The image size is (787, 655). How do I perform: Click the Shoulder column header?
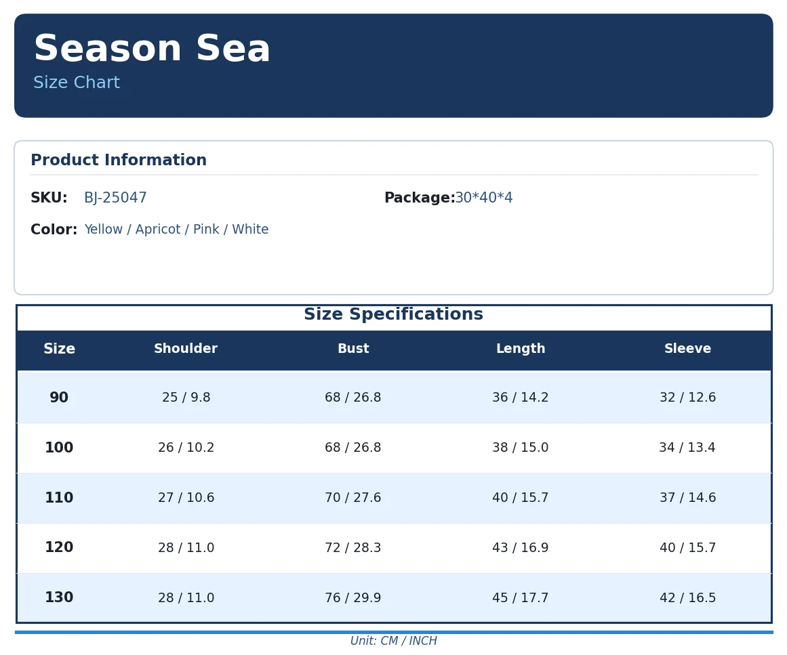pos(186,349)
